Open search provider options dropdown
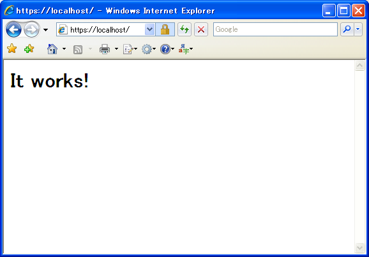Image resolution: width=369 pixels, height=257 pixels. point(358,29)
